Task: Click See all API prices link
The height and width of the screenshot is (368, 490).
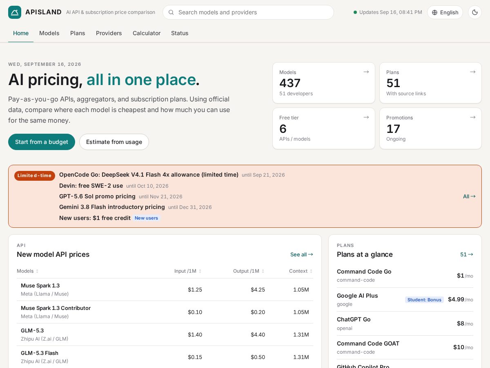Action: [x=302, y=254]
